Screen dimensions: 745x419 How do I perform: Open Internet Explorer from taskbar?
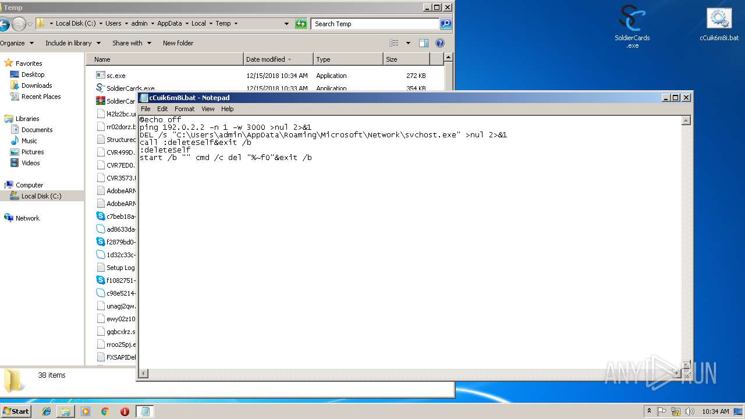47,411
